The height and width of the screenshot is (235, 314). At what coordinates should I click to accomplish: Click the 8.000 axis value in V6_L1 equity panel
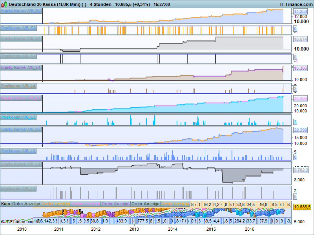299,180
